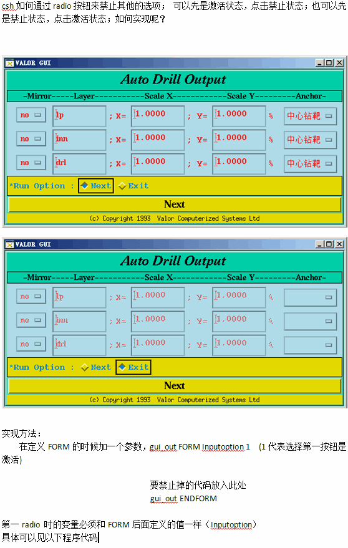Viewport: 348px width, 548px height.
Task: Click '*Run Option :' label in upper window
Action: [x=42, y=186]
